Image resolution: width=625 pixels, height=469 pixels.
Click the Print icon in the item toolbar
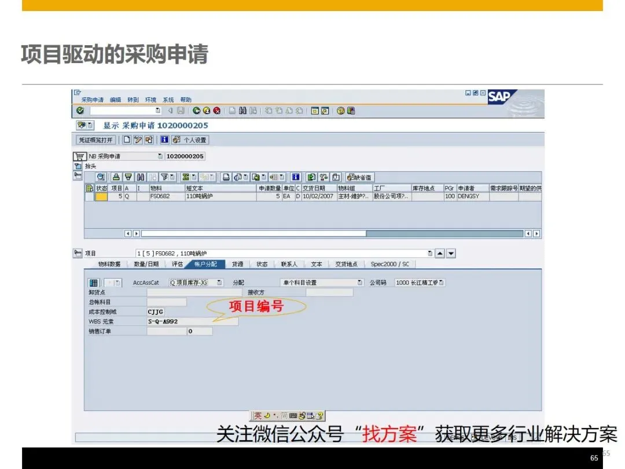226,177
